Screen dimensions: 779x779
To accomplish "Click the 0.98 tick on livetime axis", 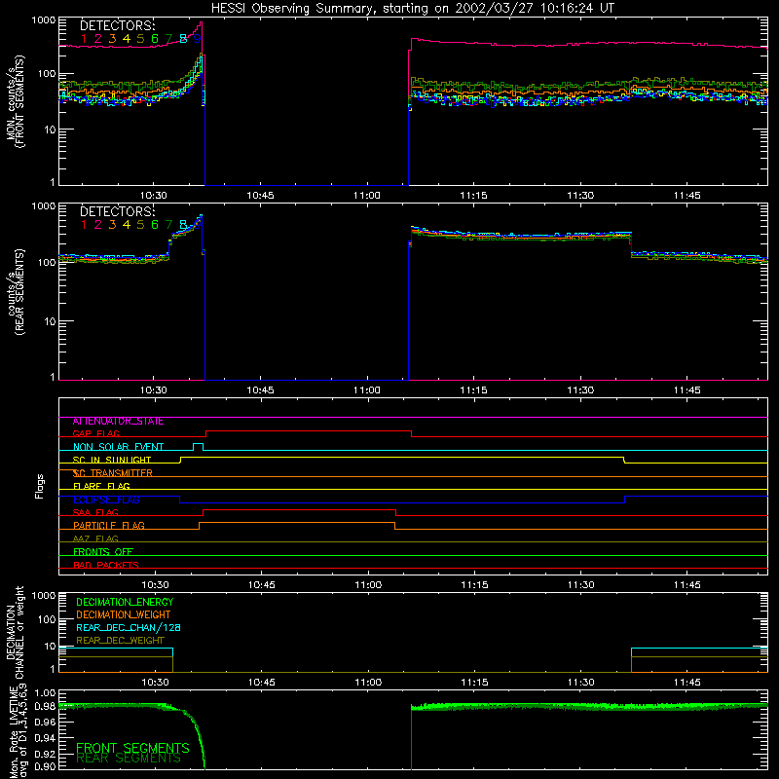I will [45, 707].
